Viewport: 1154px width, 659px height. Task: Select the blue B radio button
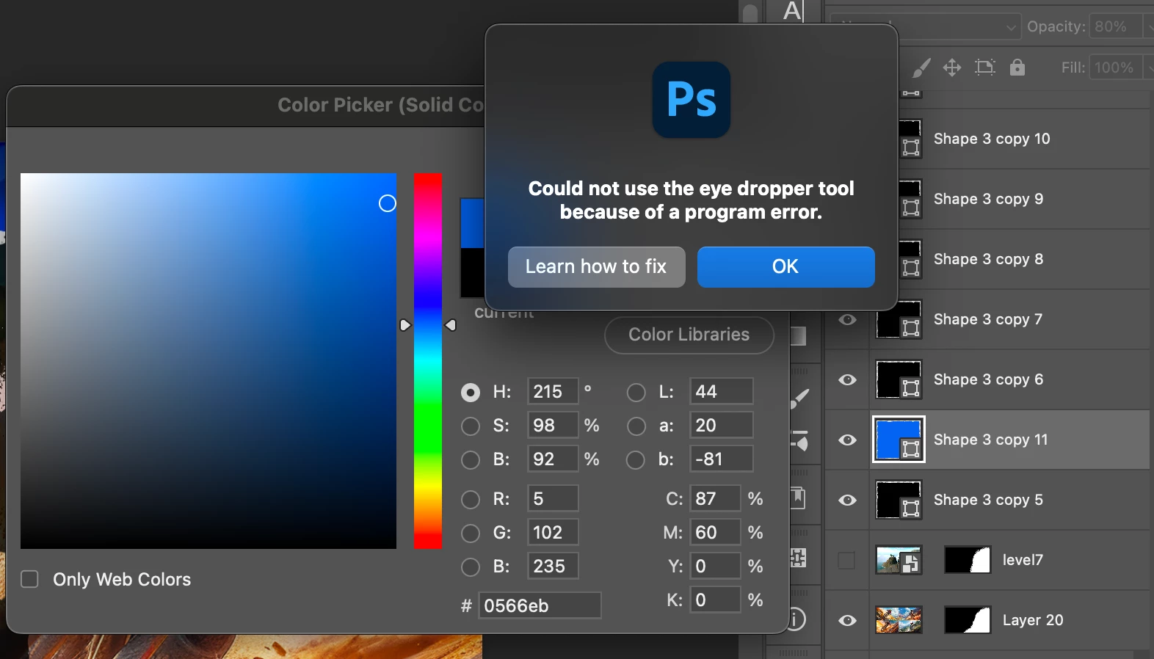point(471,567)
